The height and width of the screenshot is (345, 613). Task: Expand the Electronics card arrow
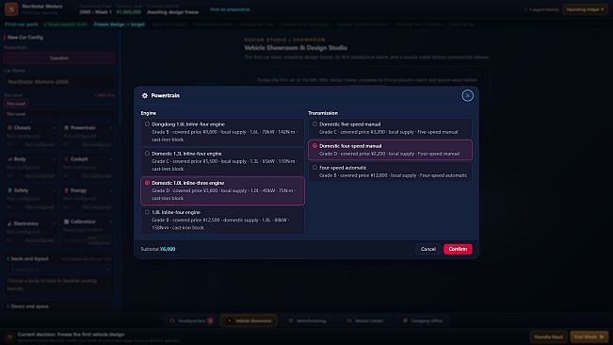pyautogui.click(x=54, y=223)
